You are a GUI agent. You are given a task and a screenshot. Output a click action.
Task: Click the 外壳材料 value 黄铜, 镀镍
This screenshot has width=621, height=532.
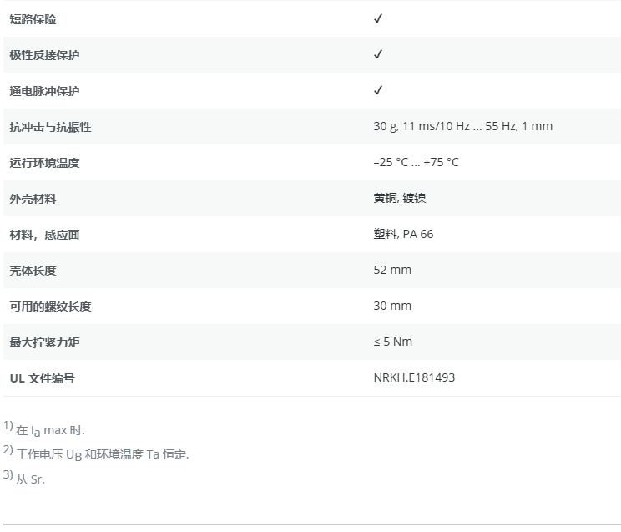[x=400, y=198]
